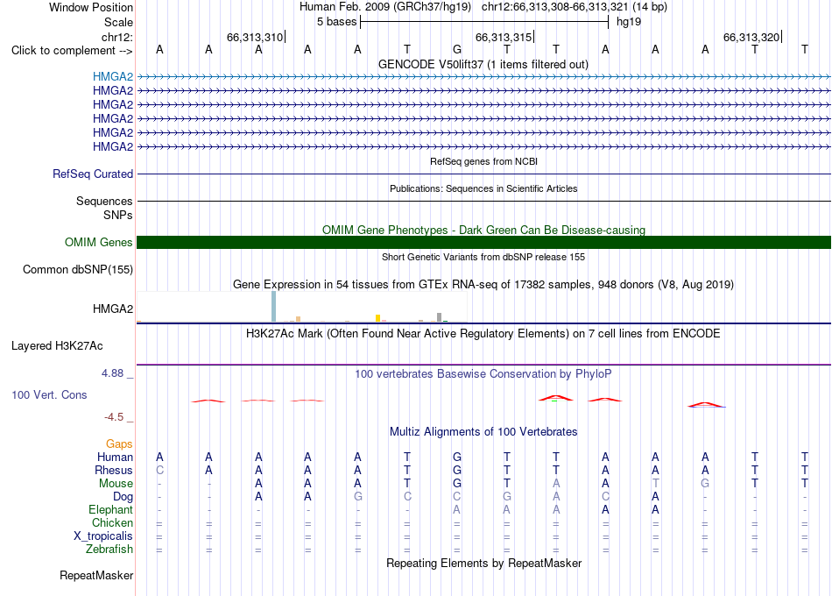
Task: Select the dark green OMIM gene bar
Action: [x=483, y=242]
